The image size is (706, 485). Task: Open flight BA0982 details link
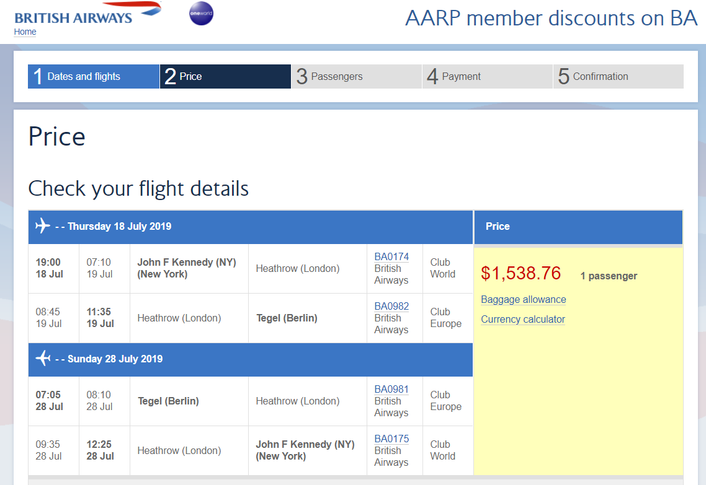[x=391, y=307]
